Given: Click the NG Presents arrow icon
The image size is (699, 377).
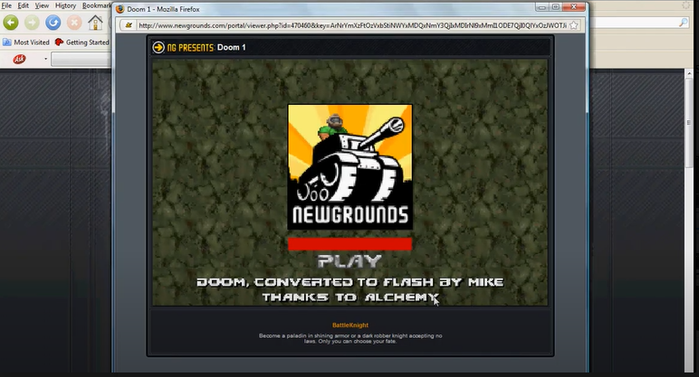Looking at the screenshot, I should [158, 47].
